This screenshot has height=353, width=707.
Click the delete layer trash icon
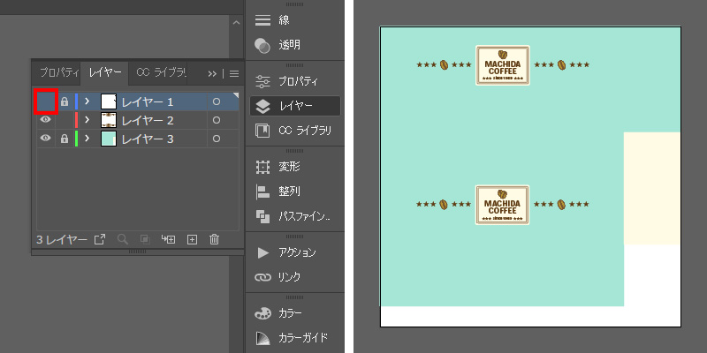(x=214, y=239)
